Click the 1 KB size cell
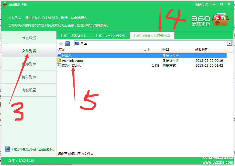Image resolution: width=235 pixels, height=166 pixels. click(x=156, y=65)
